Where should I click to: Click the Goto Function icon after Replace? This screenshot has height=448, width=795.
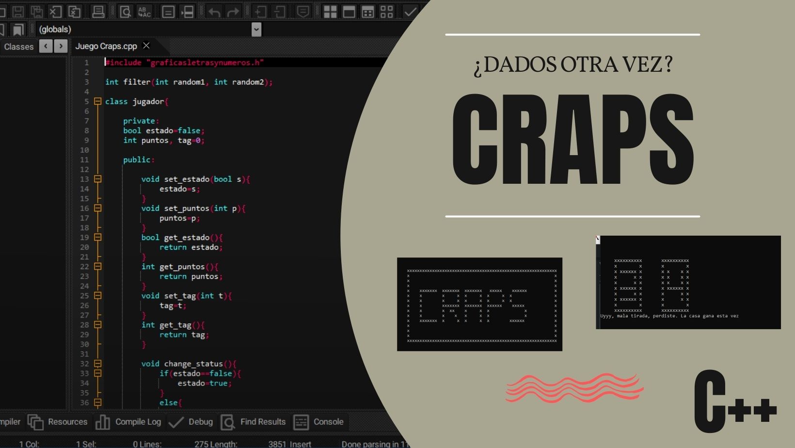click(x=168, y=11)
